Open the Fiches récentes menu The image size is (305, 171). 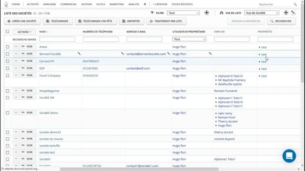pos(182,4)
